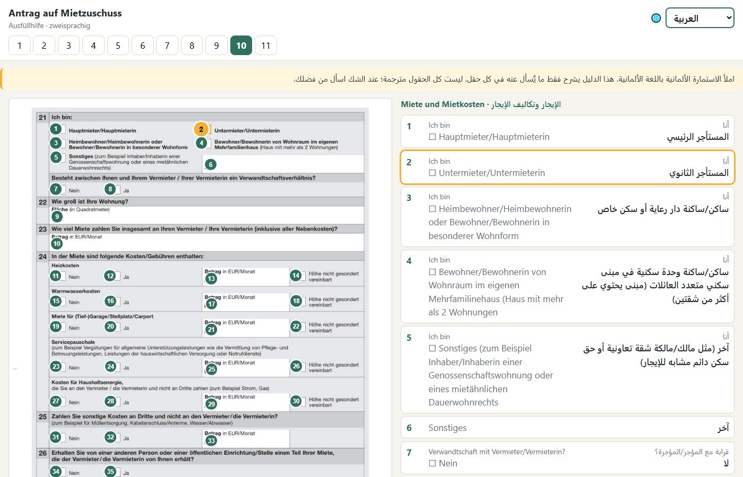The image size is (743, 477).
Task: Select marker 21 in the Garage Betrag field
Action: 212,330
